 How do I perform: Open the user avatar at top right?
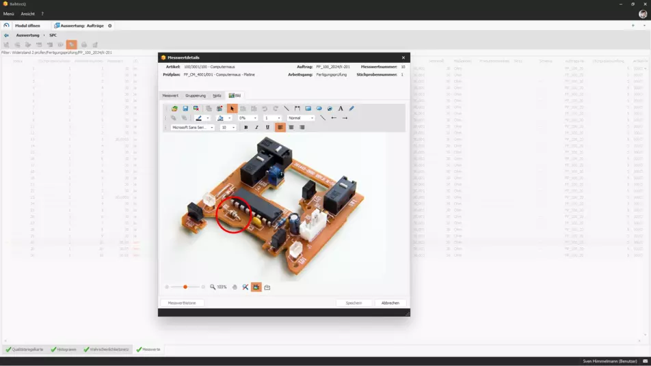tap(643, 14)
